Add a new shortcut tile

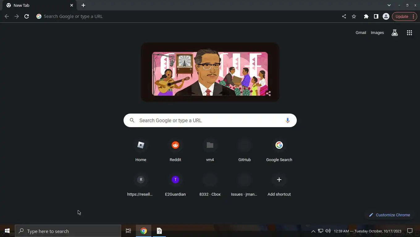coord(279,185)
